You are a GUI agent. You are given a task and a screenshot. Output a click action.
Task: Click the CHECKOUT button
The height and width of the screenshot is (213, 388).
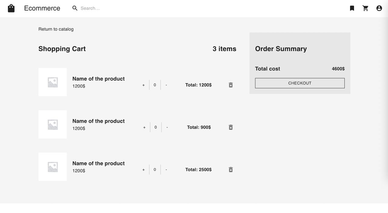(x=300, y=83)
